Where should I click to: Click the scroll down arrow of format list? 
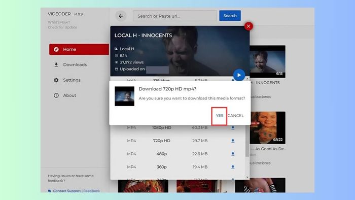247,177
